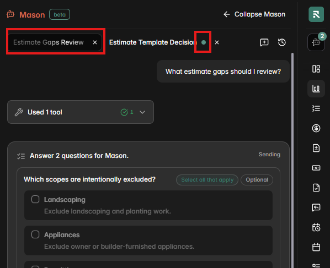Select the Appliances exclusion option card

pyautogui.click(x=148, y=240)
